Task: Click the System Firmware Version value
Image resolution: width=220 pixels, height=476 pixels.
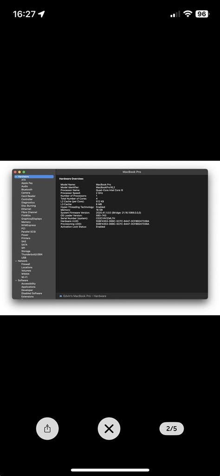Action: tap(118, 213)
